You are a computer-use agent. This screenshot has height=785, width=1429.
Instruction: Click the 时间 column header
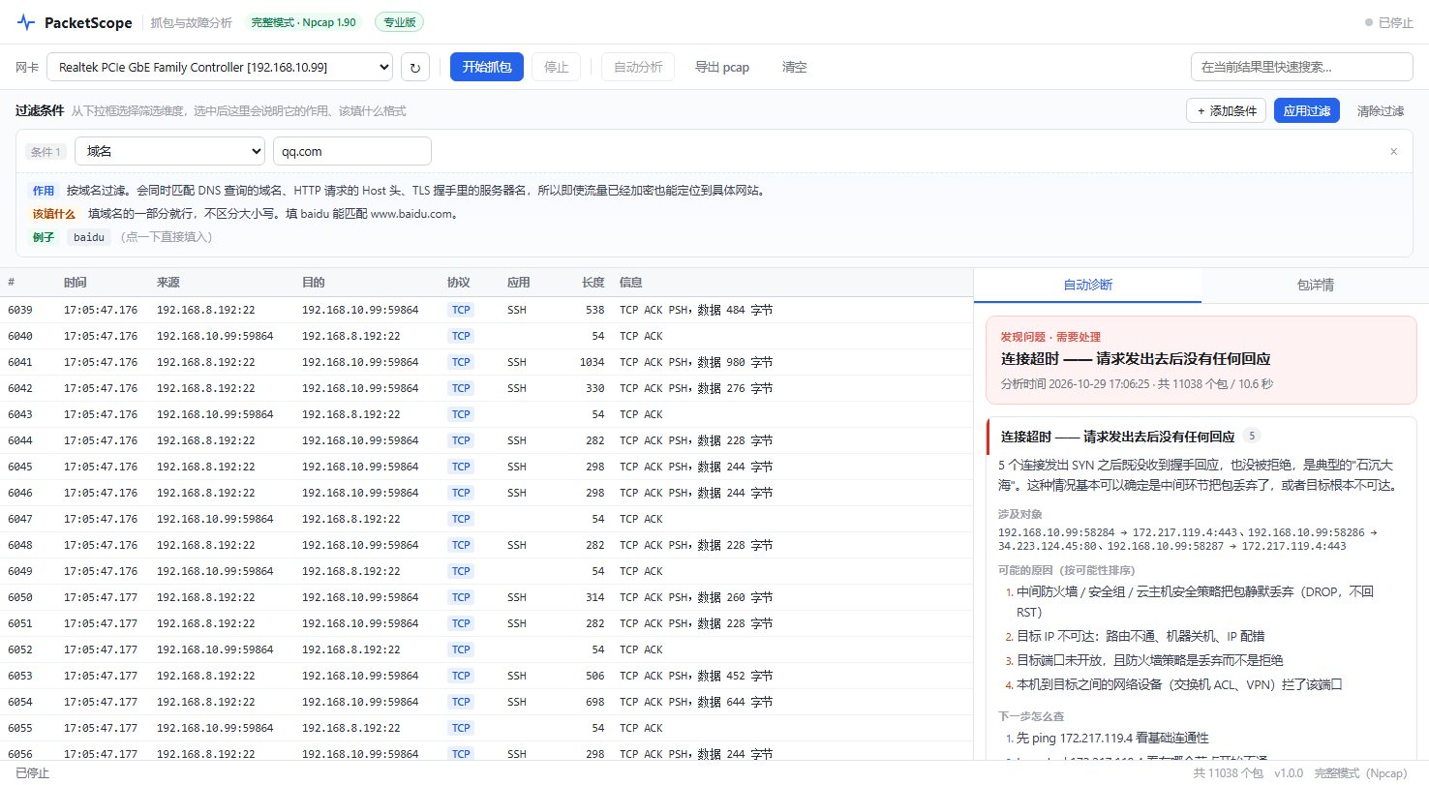click(76, 283)
